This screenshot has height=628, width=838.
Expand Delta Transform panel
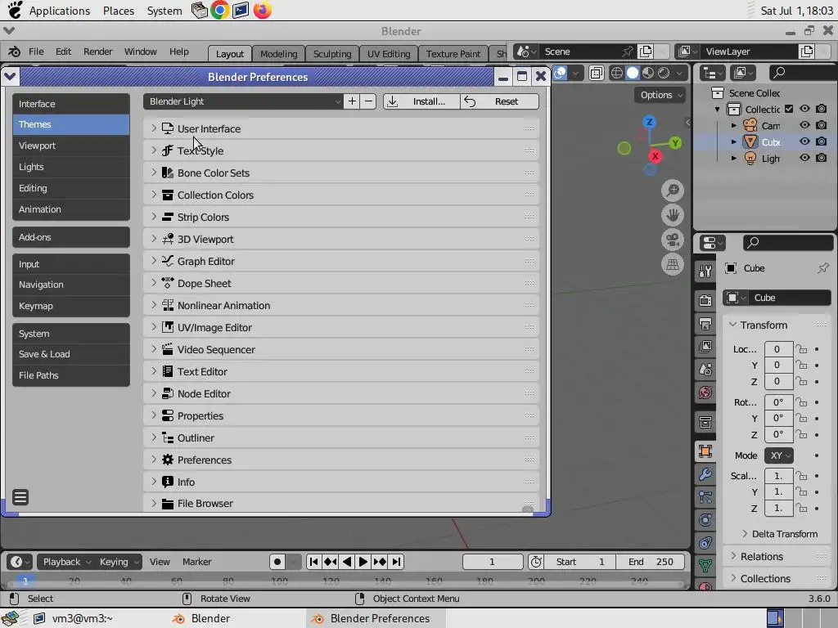[x=780, y=534]
